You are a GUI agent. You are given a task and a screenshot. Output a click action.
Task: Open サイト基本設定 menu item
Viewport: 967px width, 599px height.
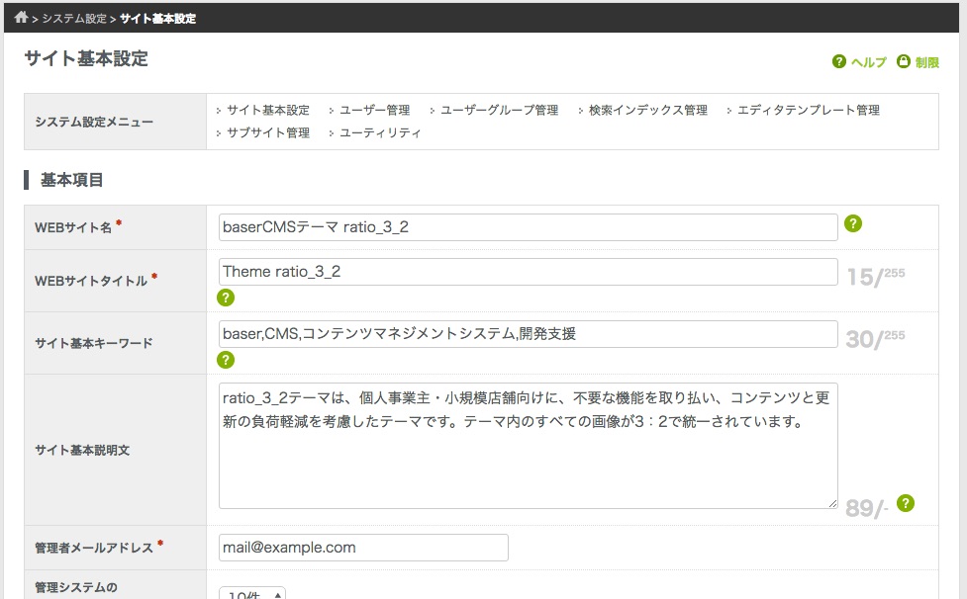[267, 110]
